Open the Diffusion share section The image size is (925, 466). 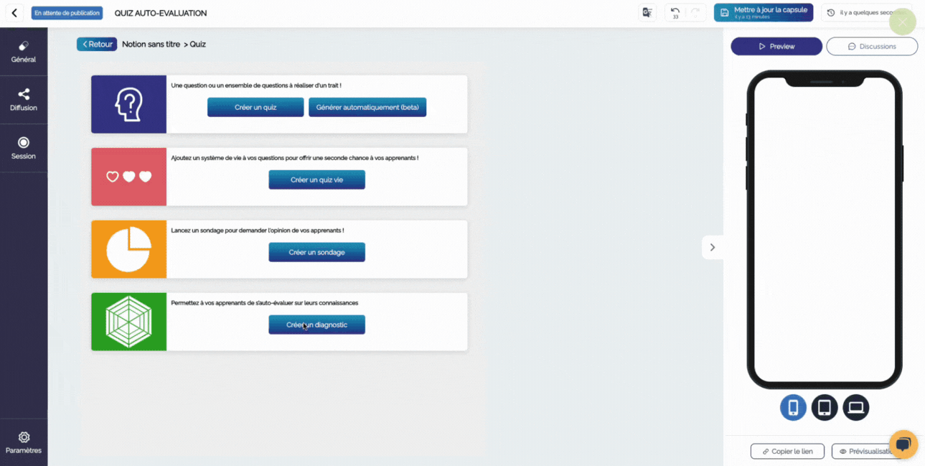(x=24, y=100)
